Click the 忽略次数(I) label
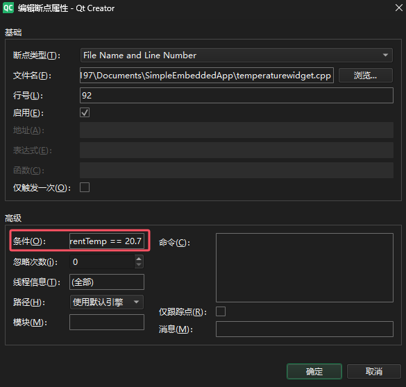The width and height of the screenshot is (406, 387). 35,262
